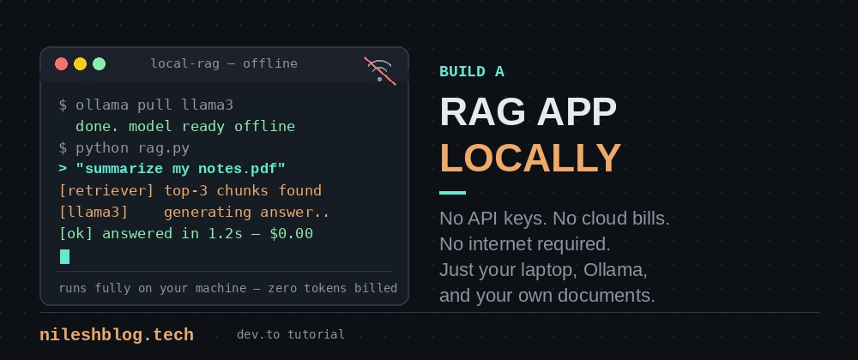
Task: Click the 'runs fully on your machine' footer text
Action: pos(227,288)
